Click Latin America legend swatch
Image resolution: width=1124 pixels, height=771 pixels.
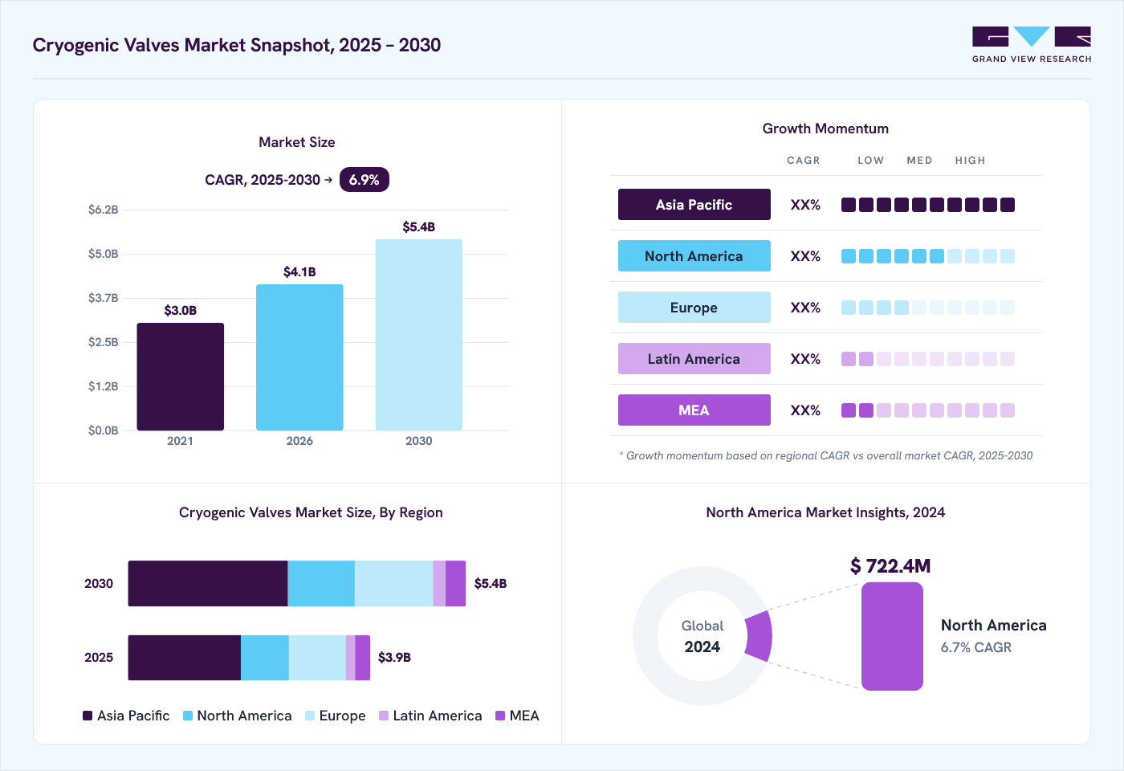tap(384, 716)
